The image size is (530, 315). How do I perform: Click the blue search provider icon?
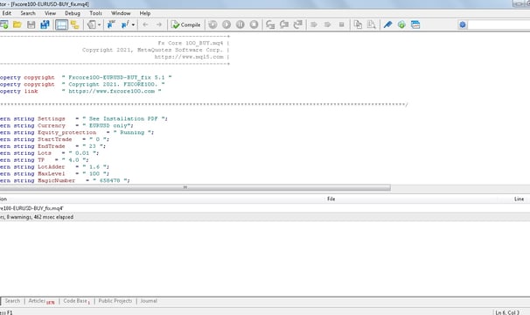point(463,24)
